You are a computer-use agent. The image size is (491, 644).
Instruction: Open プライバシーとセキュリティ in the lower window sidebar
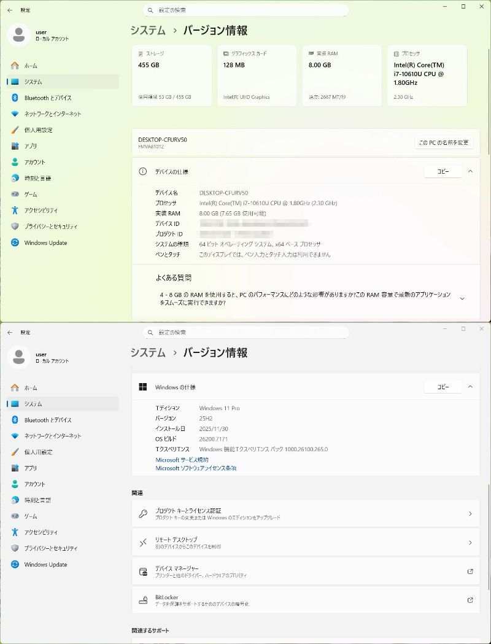point(50,548)
